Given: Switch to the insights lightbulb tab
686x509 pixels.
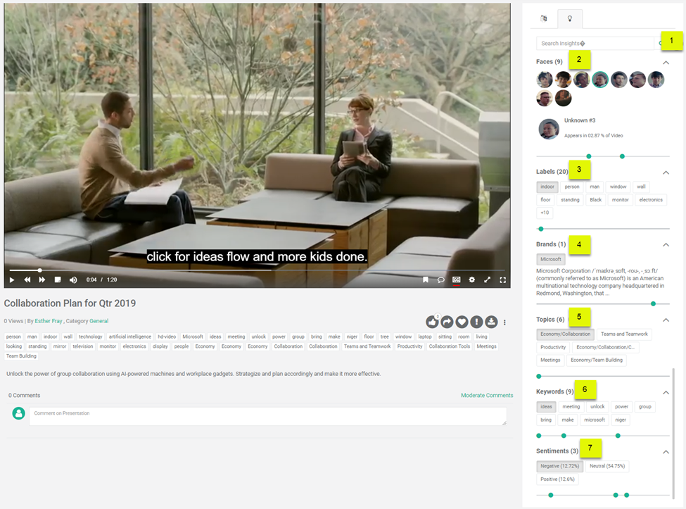Looking at the screenshot, I should (x=570, y=19).
